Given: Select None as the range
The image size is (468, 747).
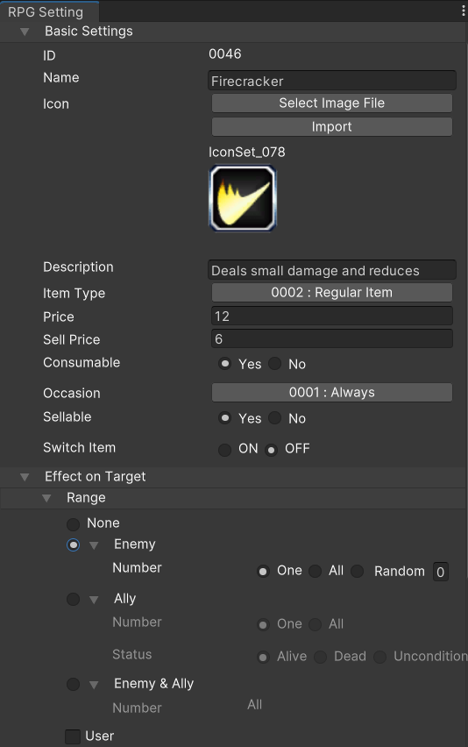Looking at the screenshot, I should pos(73,524).
